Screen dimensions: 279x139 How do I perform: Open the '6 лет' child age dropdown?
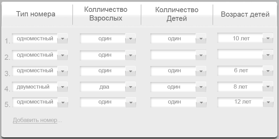click(268, 71)
